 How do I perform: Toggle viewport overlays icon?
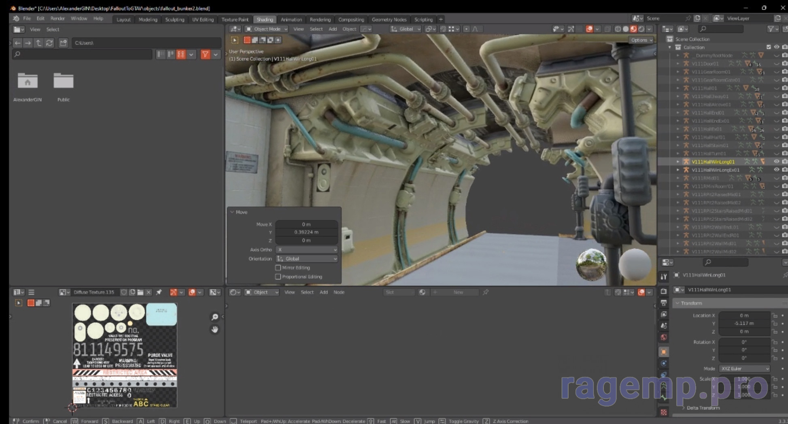[x=590, y=29]
